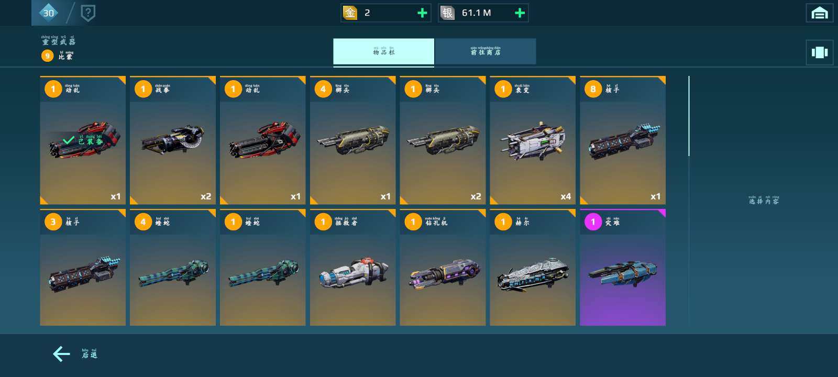This screenshot has width=838, height=377.
Task: Add gold with the green plus
Action: (x=422, y=13)
